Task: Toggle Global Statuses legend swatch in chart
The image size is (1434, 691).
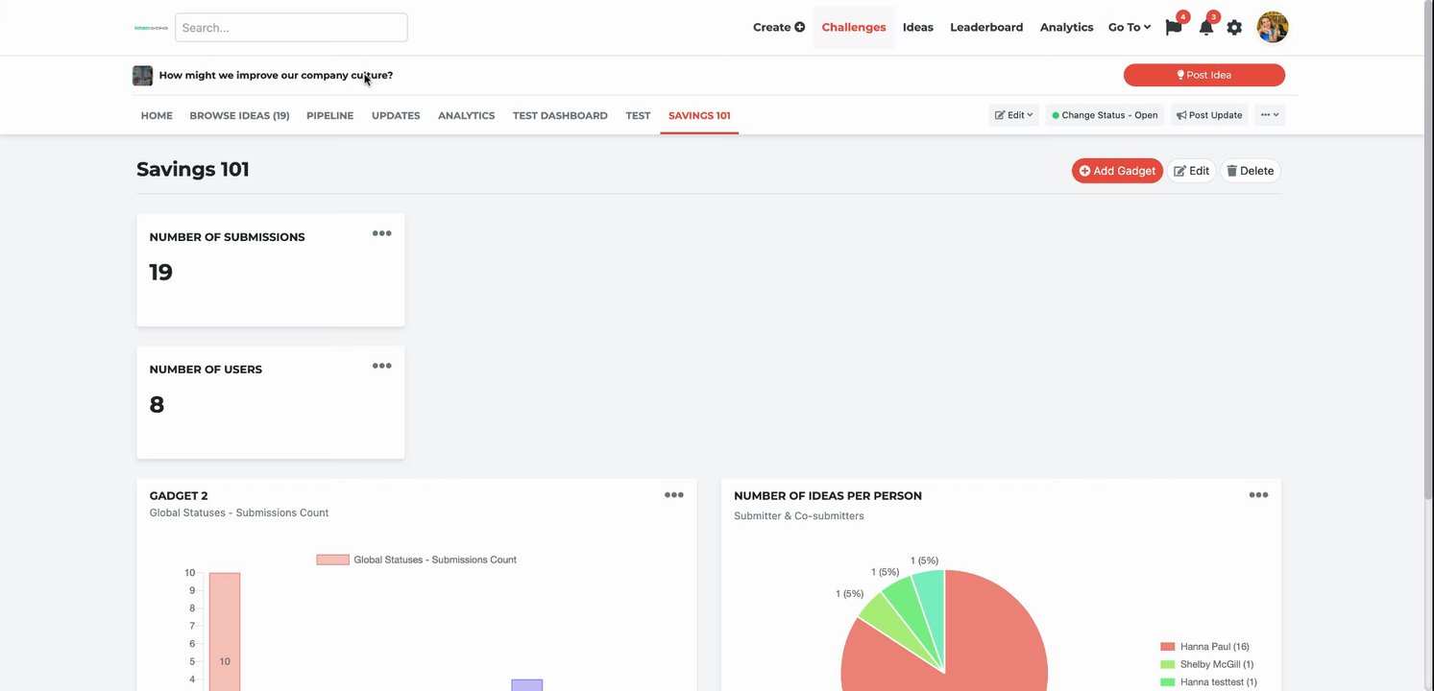Action: point(332,560)
